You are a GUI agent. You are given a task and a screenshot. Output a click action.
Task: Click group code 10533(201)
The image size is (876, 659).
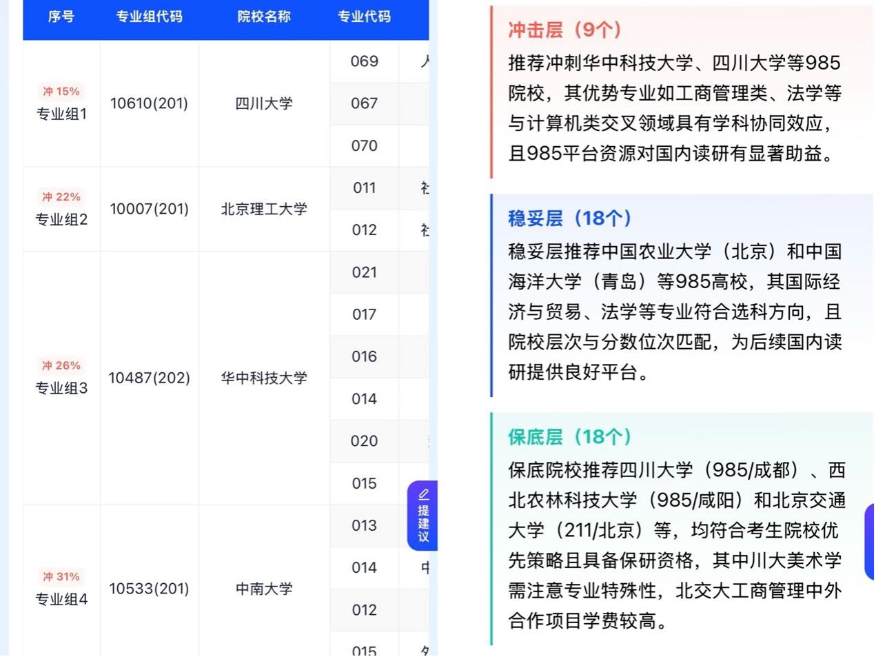tap(149, 589)
